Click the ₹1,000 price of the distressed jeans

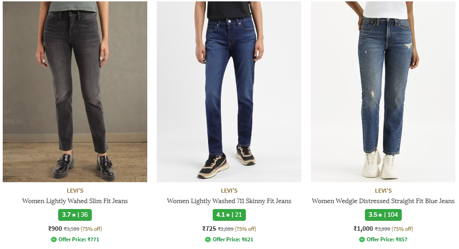[x=363, y=229]
